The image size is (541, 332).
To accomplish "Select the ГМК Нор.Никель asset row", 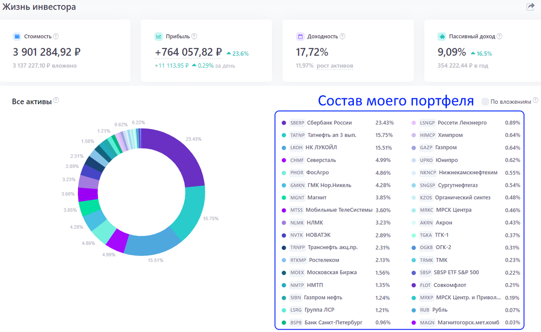I will click(337, 185).
